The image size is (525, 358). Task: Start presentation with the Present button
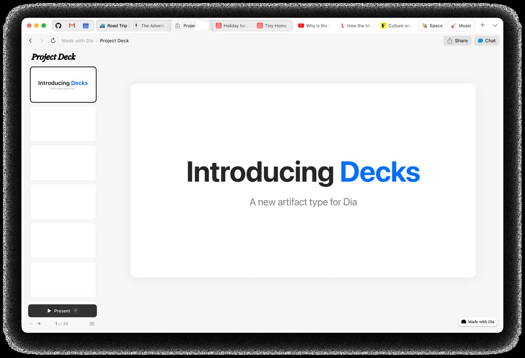pos(62,311)
